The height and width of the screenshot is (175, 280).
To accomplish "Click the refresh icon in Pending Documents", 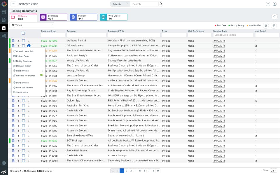I will coord(274,17).
